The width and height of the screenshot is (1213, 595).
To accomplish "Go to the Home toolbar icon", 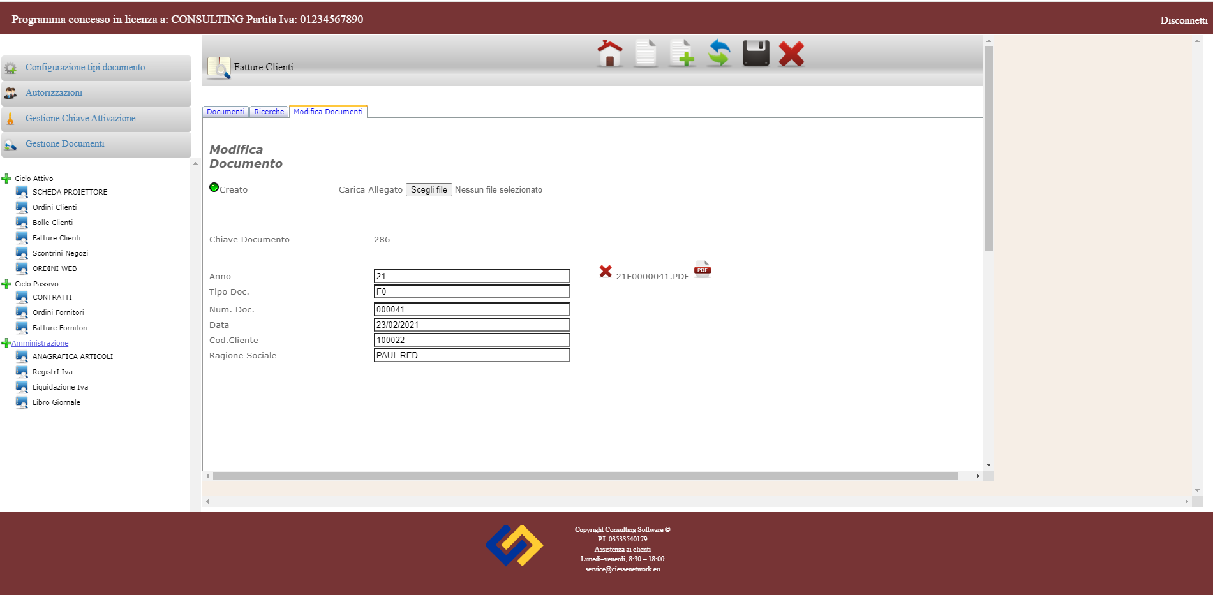I will [609, 54].
